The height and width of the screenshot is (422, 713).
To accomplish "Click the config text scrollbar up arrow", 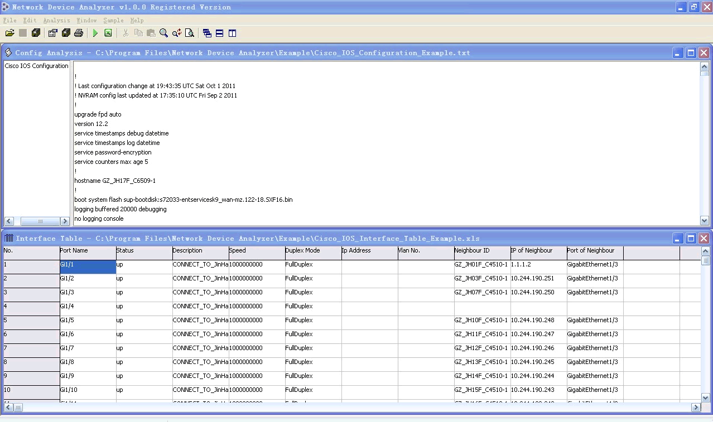I will tap(704, 66).
